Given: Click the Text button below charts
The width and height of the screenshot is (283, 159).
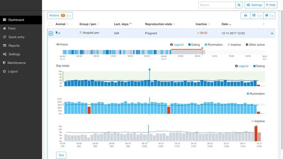Looking at the screenshot, I should click(61, 155).
